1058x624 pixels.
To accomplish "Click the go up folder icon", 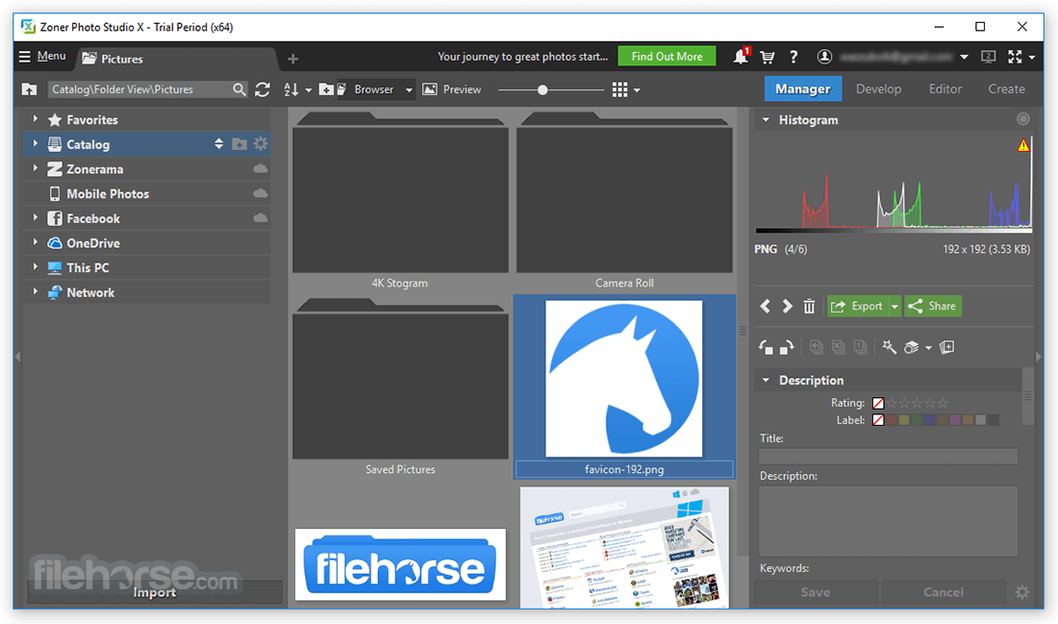I will (29, 89).
